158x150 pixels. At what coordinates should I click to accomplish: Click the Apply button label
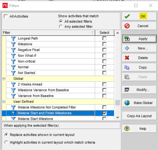tap(143, 39)
